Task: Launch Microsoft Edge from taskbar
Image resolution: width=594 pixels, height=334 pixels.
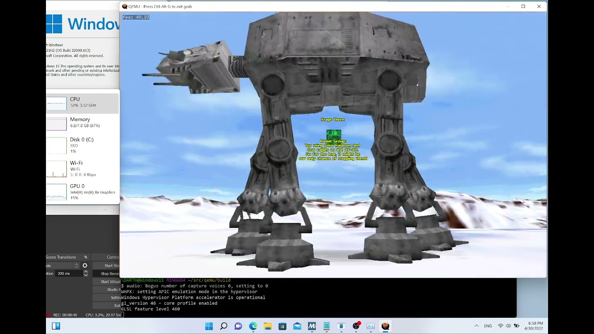Action: pyautogui.click(x=253, y=326)
